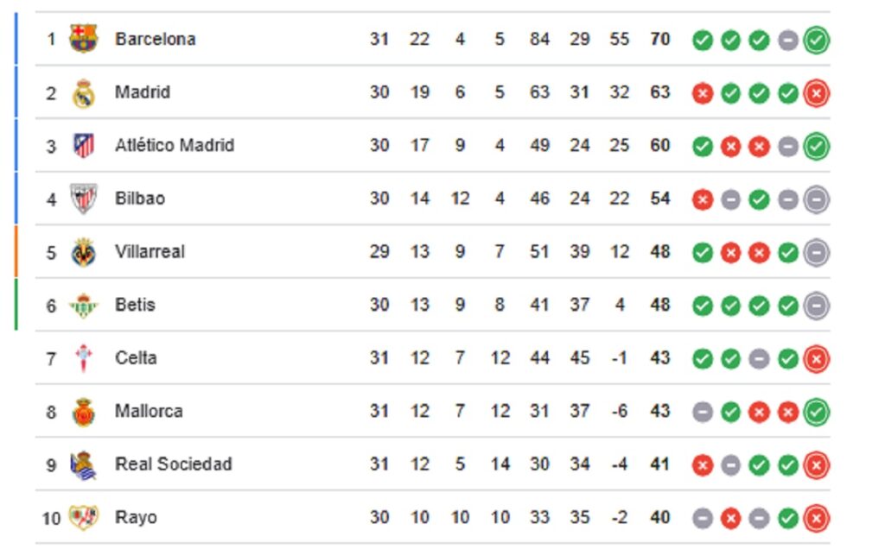Click the Celta club crest
The image size is (885, 549).
coord(84,358)
